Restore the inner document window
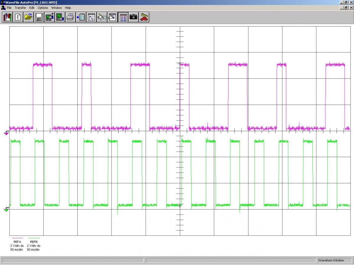 coord(346,8)
